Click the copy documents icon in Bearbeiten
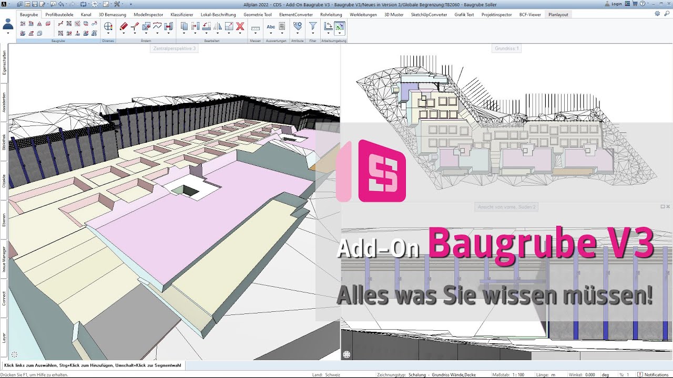Viewport: 673px width, 378px height. pyautogui.click(x=184, y=26)
